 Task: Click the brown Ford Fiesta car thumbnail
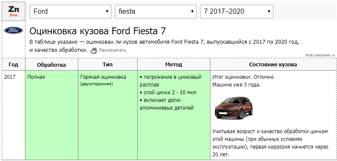(234, 108)
